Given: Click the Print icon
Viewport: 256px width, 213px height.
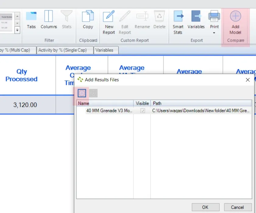Looking at the screenshot, I should 214,16.
